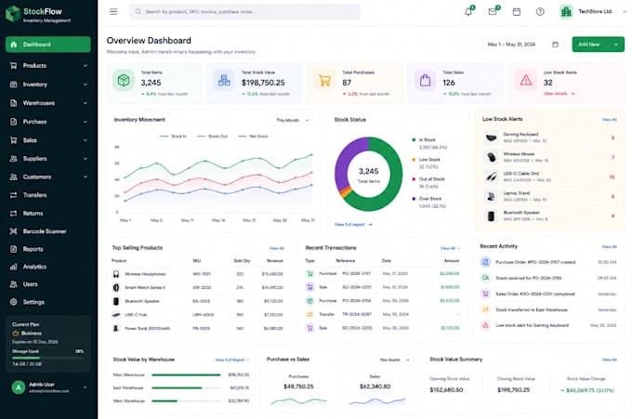Click the Storage Used progress bar

pyautogui.click(x=48, y=358)
